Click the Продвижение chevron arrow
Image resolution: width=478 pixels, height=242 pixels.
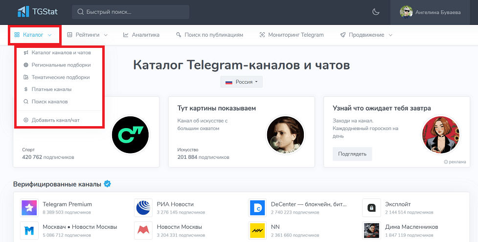click(x=390, y=35)
